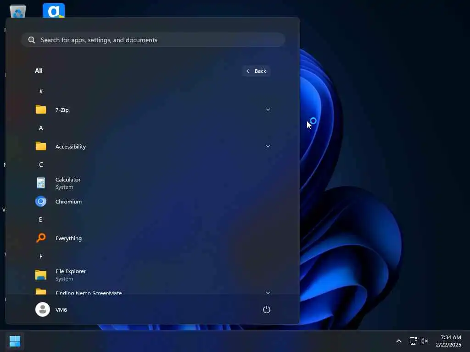Jump using the C letter header

(x=41, y=165)
